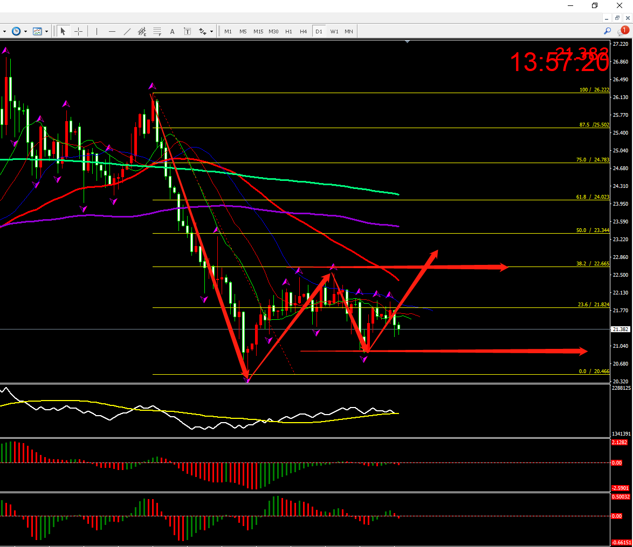Restore the inner chart window
This screenshot has width=633, height=547.
pyautogui.click(x=617, y=18)
